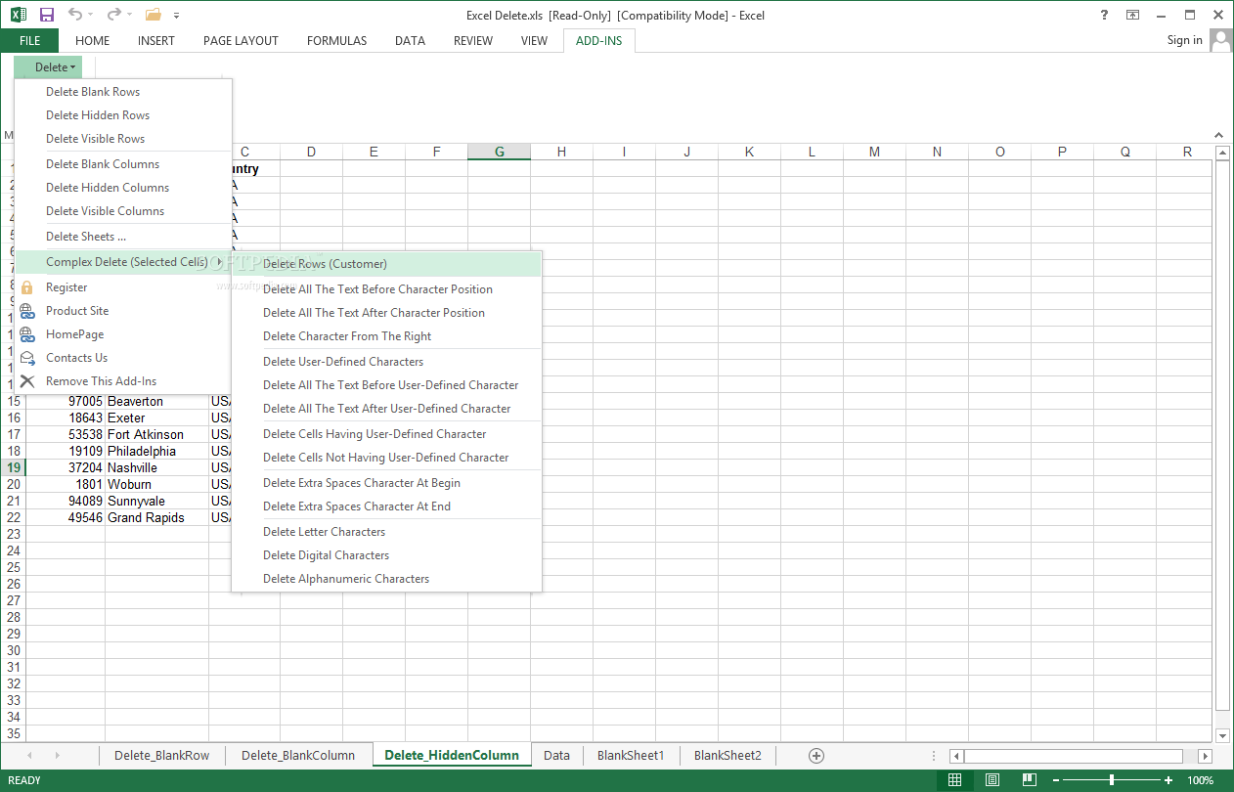Click the zoom out minus button
1234x792 pixels.
coord(1057,780)
